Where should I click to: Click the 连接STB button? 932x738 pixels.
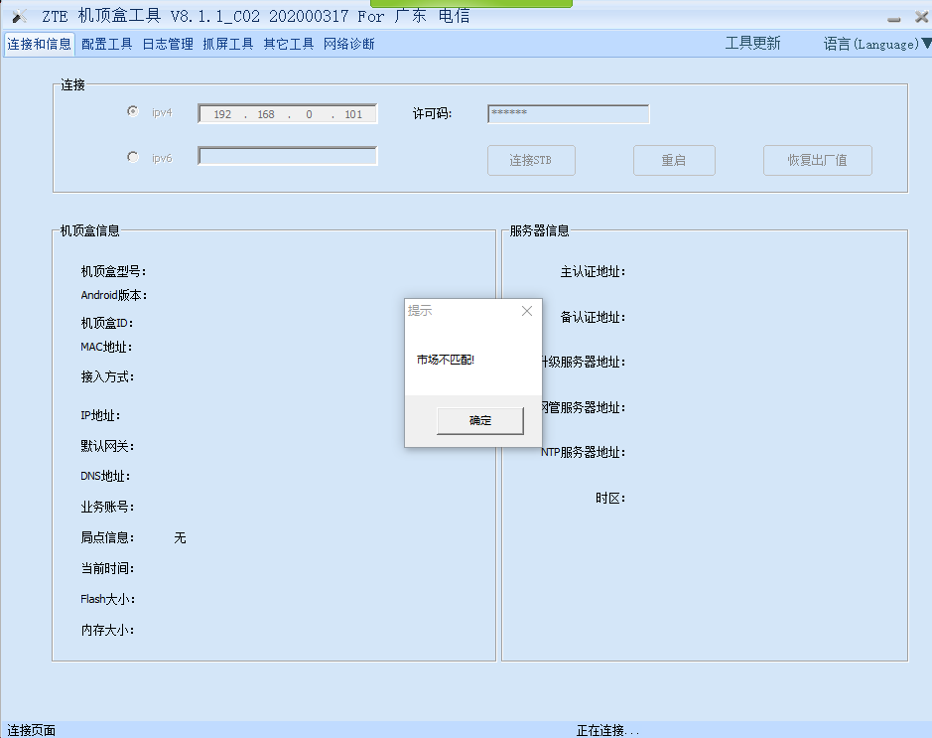pyautogui.click(x=531, y=161)
